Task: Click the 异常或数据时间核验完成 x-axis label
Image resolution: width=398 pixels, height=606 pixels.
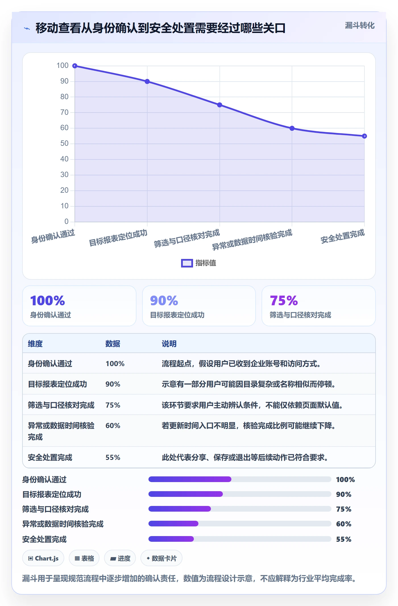Action: click(x=252, y=240)
